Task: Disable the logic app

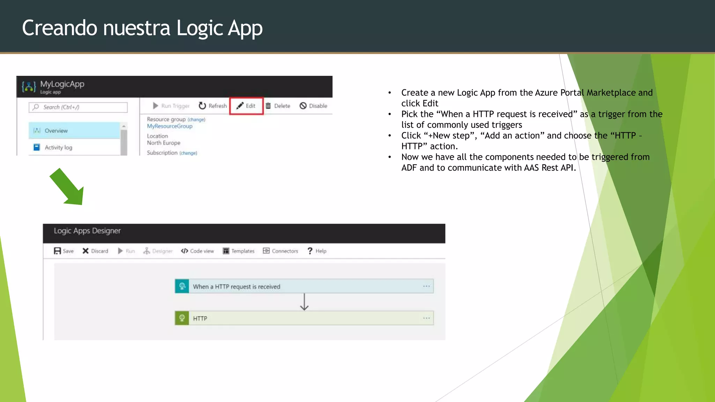Action: 313,106
